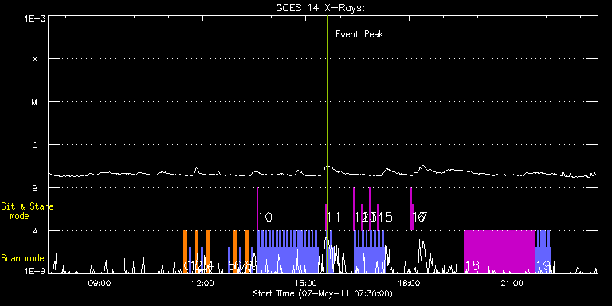612x306 pixels.
Task: Click the observation number 11 label
Action: 334,217
